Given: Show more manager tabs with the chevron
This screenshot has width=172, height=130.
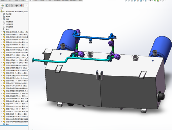Looking at the screenshot, I should (x=26, y=5).
